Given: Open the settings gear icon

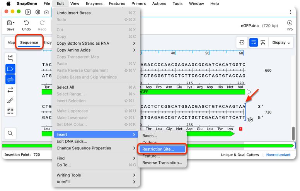Looking at the screenshot, I should coord(38,12).
